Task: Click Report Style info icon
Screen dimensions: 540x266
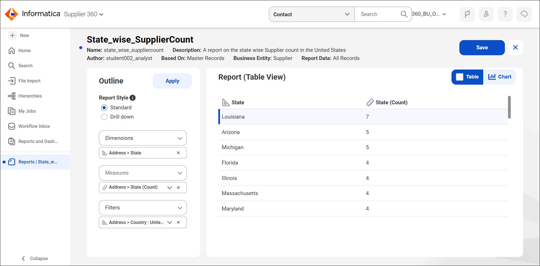Action: click(133, 98)
